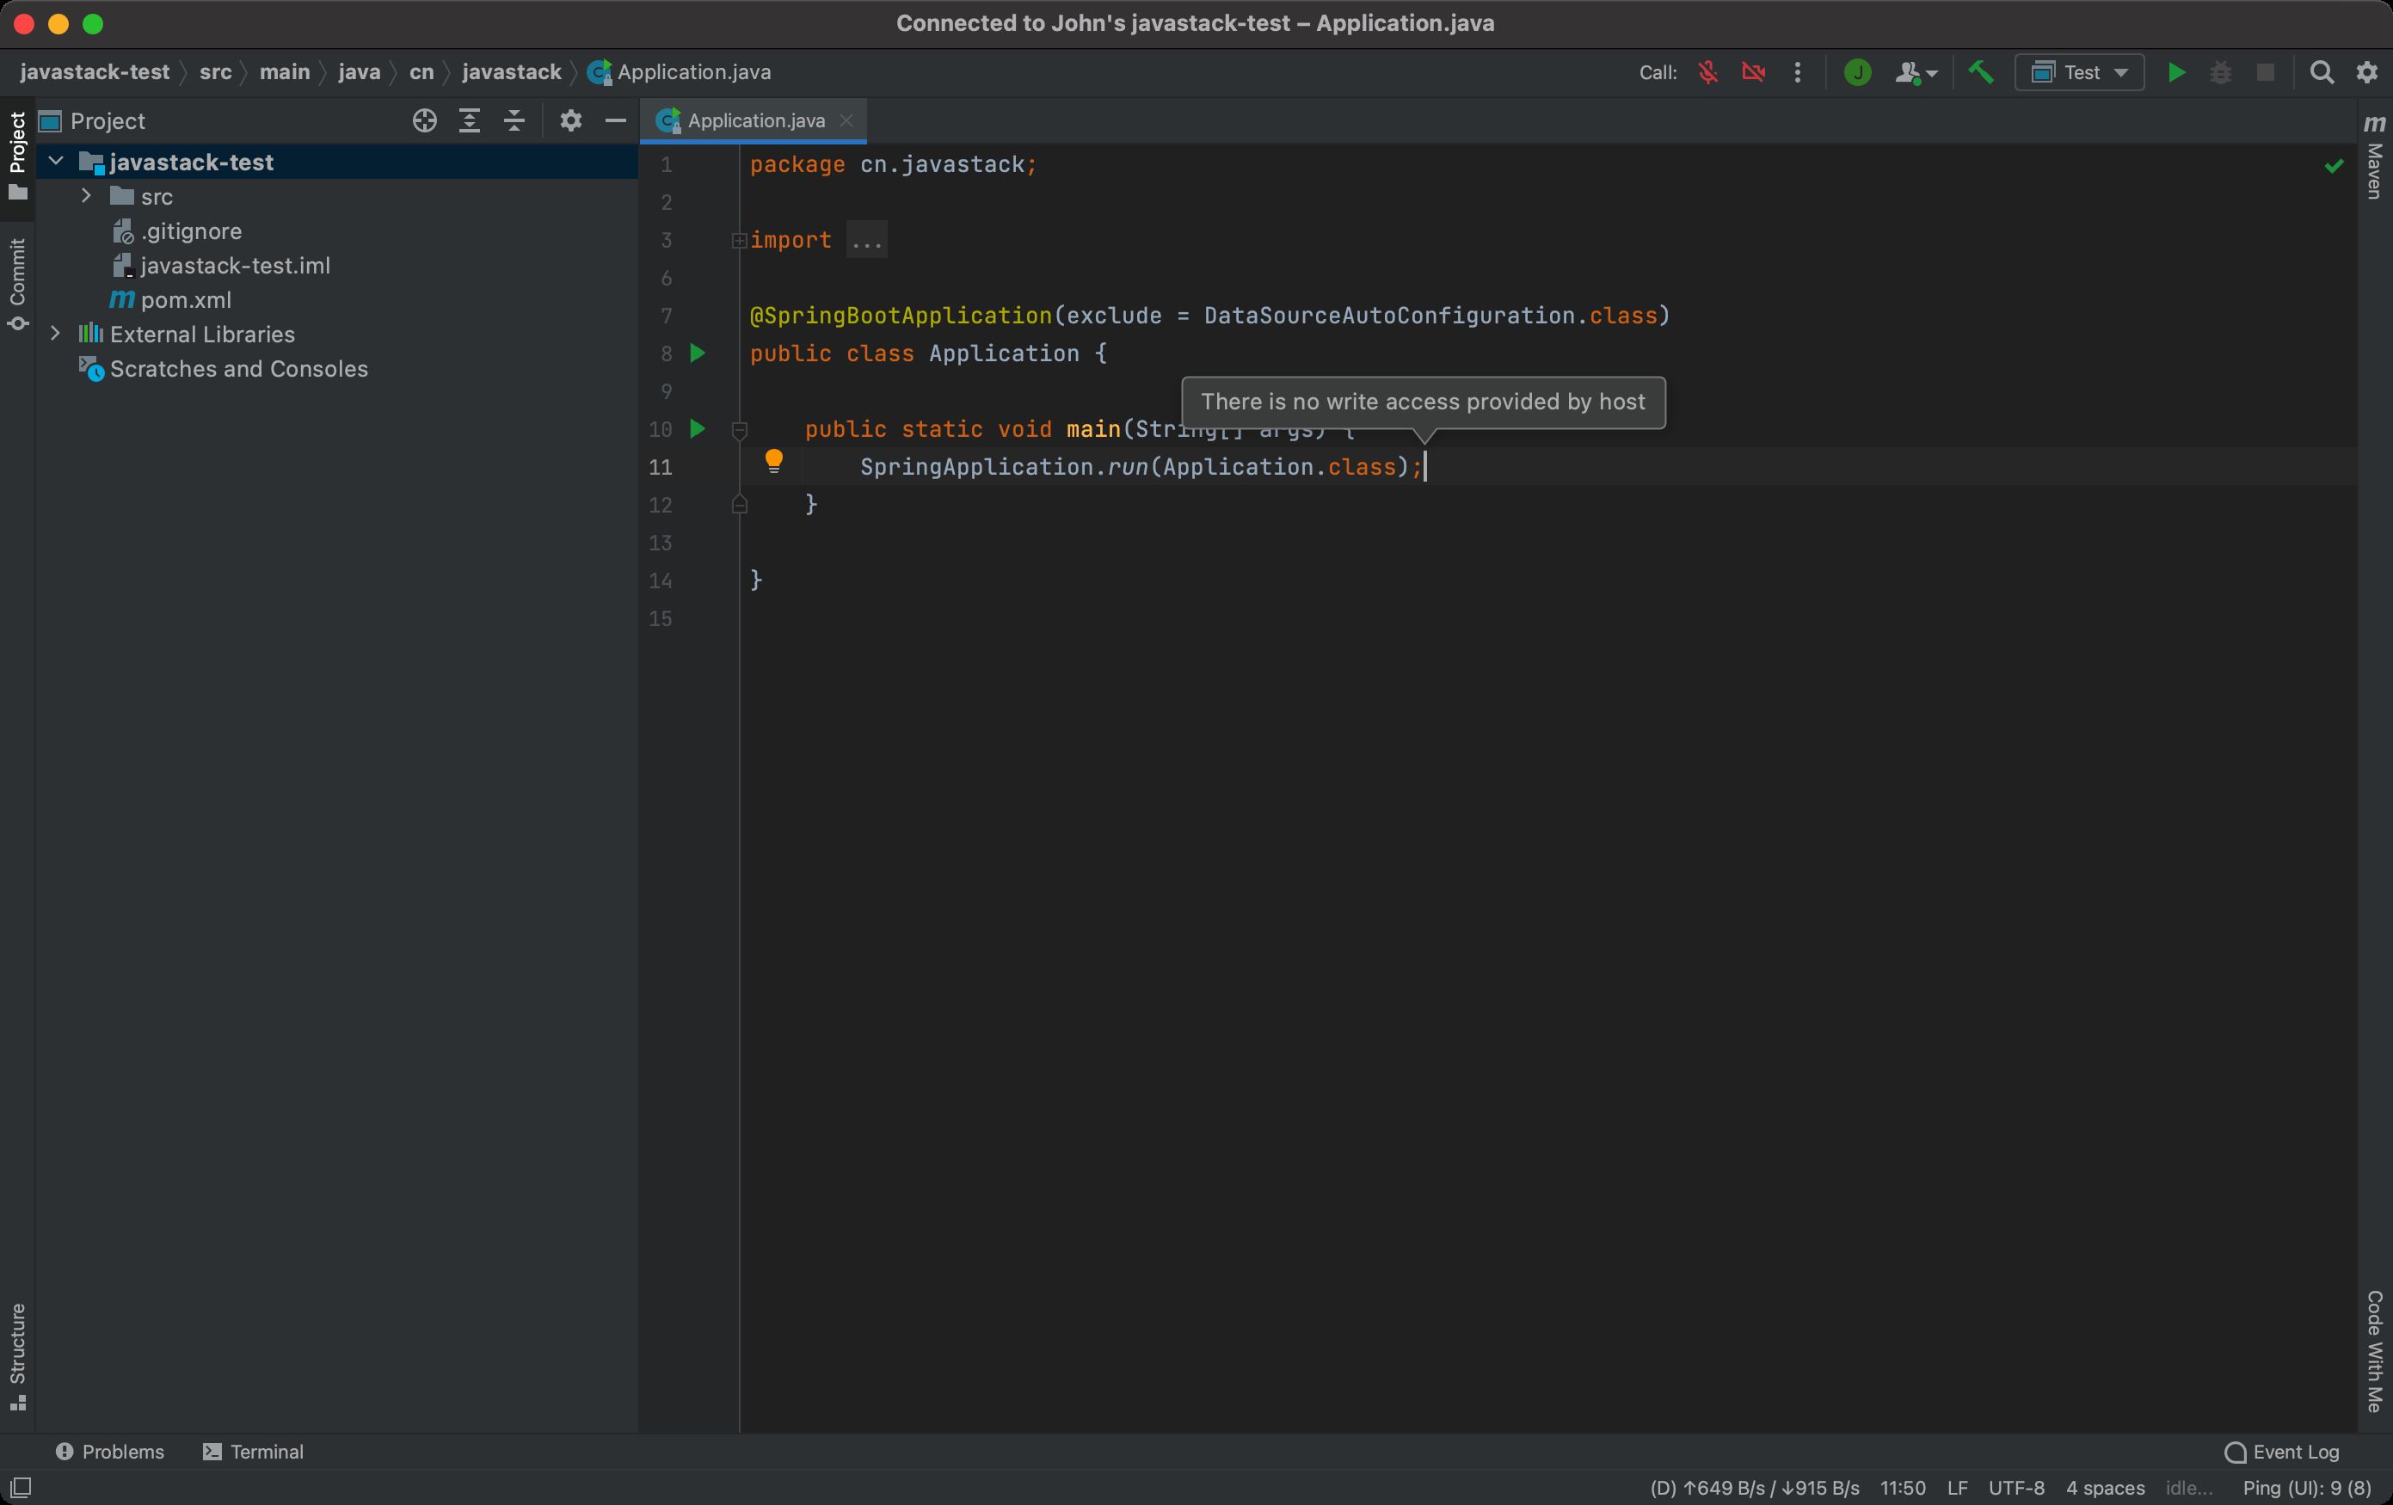Expand all in Project panel
This screenshot has height=1505, width=2393.
(x=469, y=121)
